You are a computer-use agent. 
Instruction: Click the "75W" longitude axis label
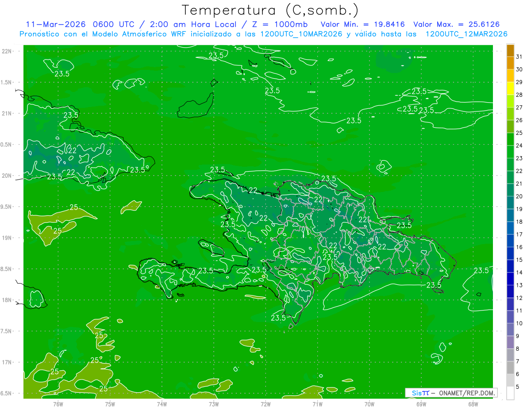110,404
